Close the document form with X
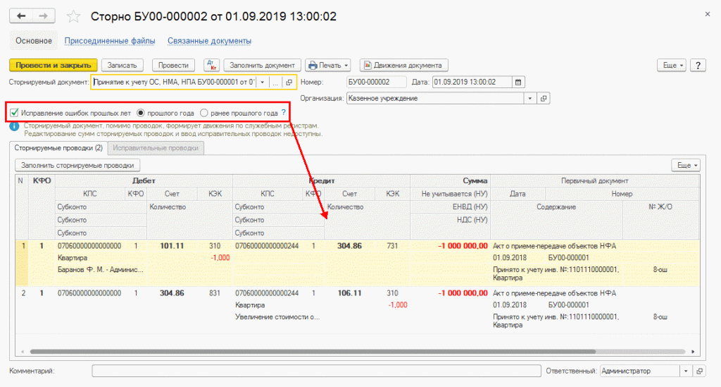This screenshot has height=387, width=721. pos(708,14)
